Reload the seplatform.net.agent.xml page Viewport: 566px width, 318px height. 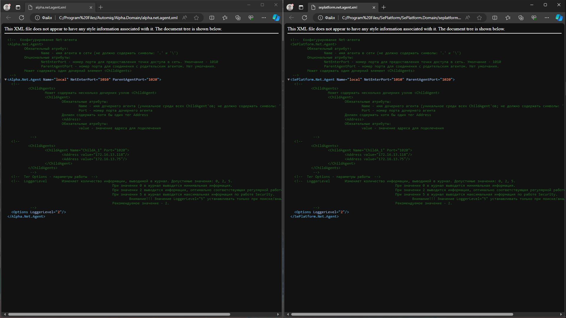[x=305, y=18]
